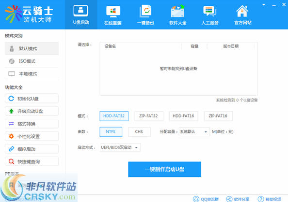The image size is (288, 202).
Task: Click the text 暂时未能找到U盘设备
Action: coord(178,69)
